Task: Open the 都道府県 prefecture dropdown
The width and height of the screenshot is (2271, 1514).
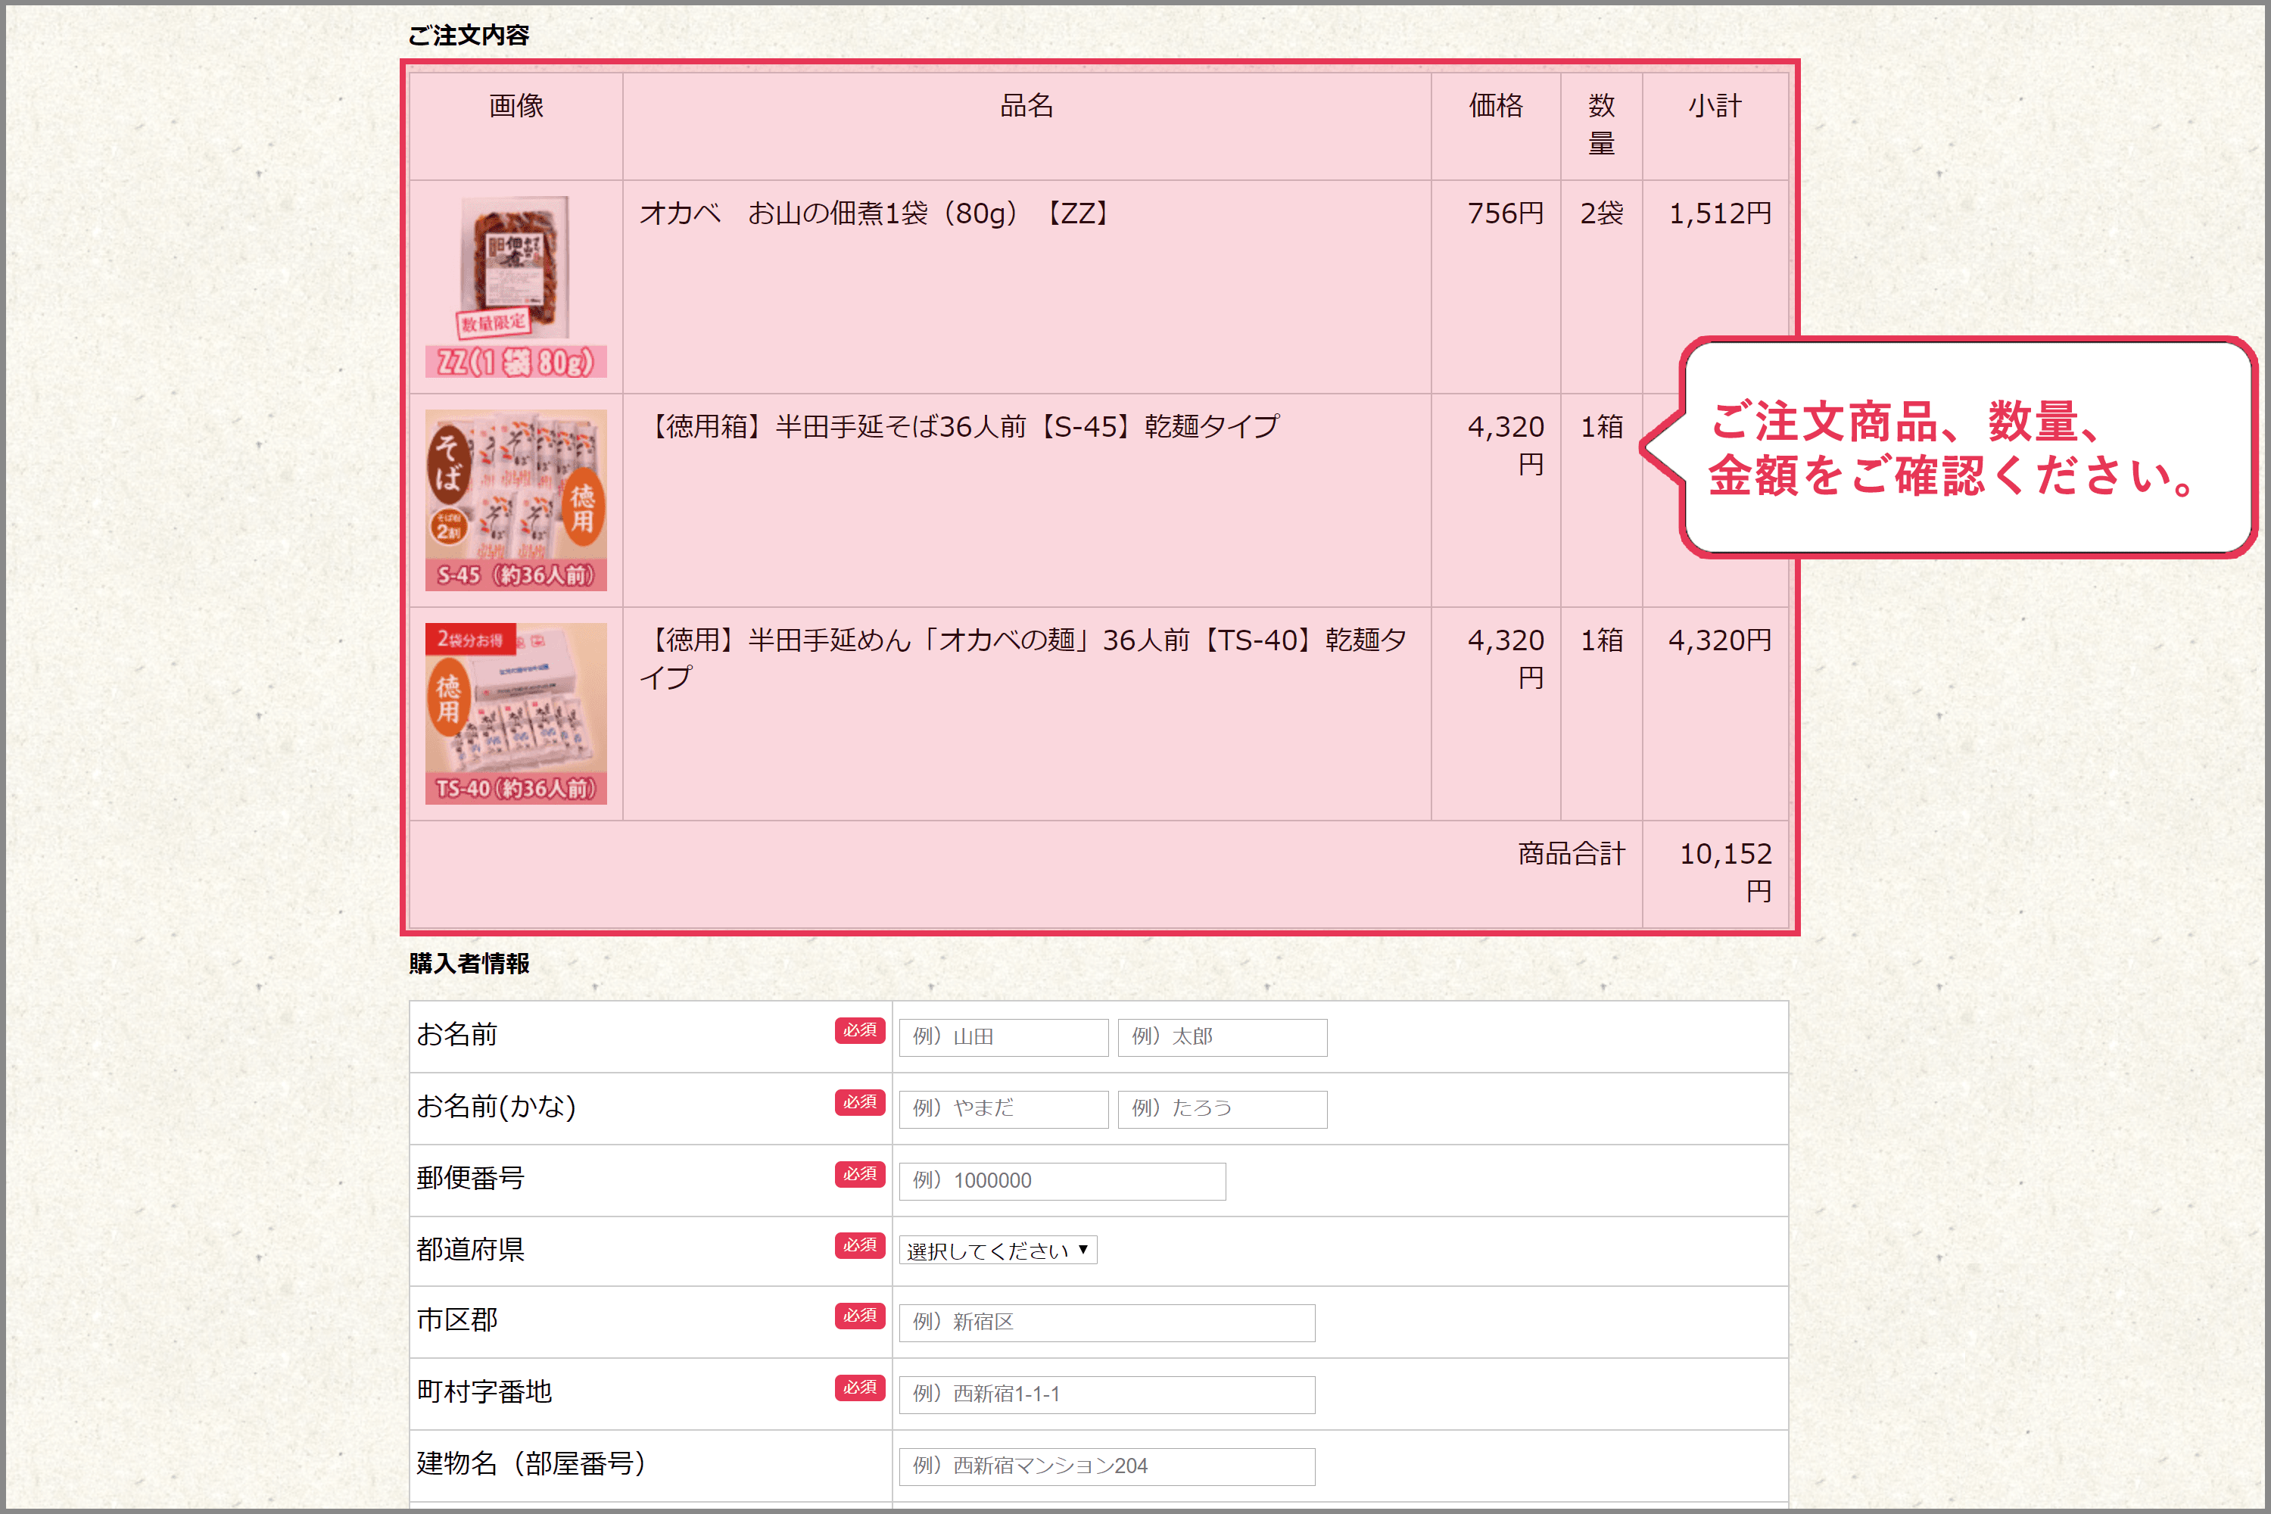Action: pos(998,1251)
